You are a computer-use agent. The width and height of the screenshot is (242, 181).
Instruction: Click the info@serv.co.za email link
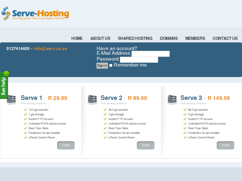[x=50, y=49]
